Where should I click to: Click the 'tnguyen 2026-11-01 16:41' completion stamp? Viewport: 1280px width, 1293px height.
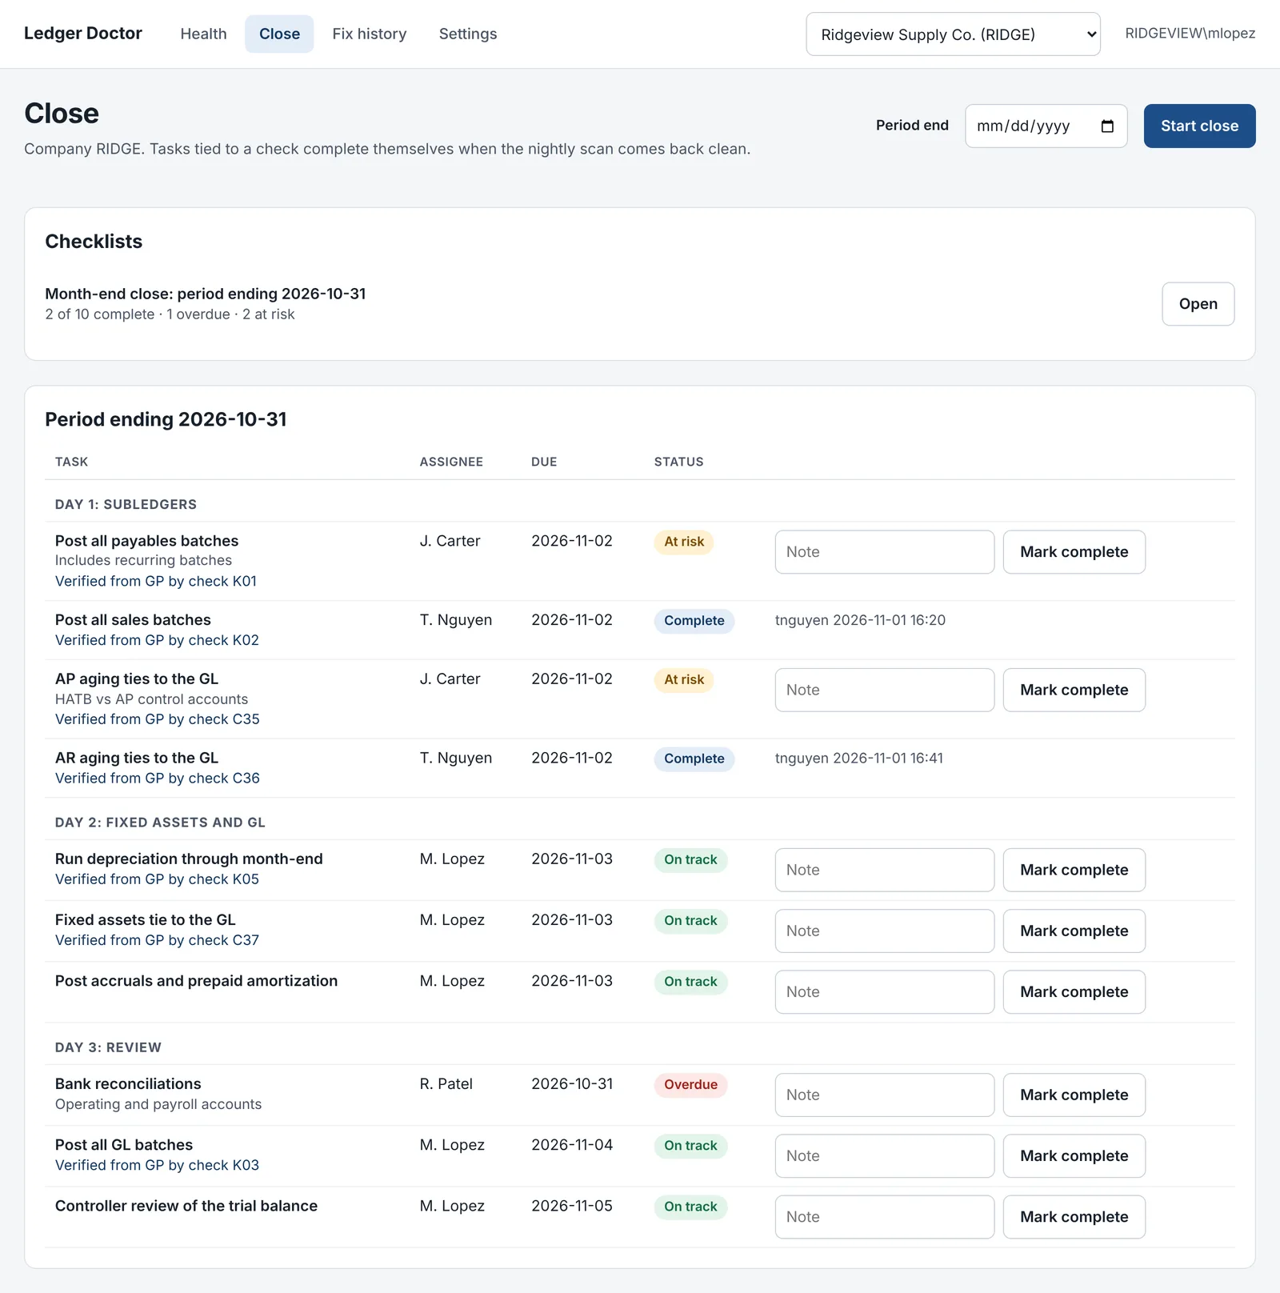pyautogui.click(x=858, y=759)
